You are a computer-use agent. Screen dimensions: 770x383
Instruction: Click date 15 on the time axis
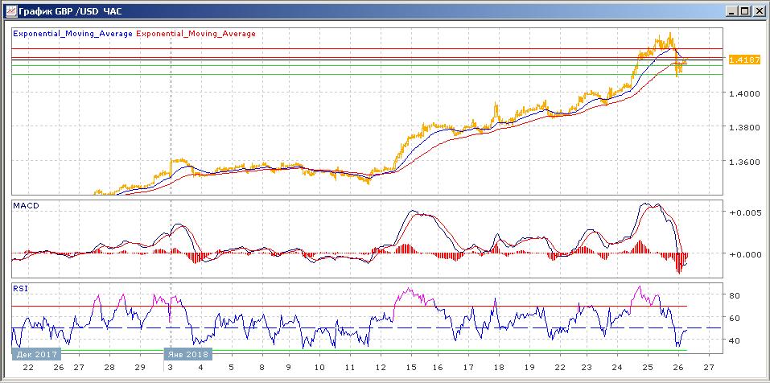[410, 367]
